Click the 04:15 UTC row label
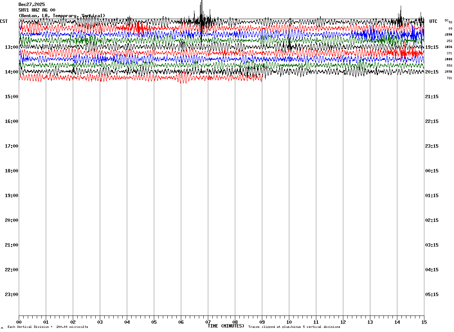The height and width of the screenshot is (332, 454). (x=431, y=270)
